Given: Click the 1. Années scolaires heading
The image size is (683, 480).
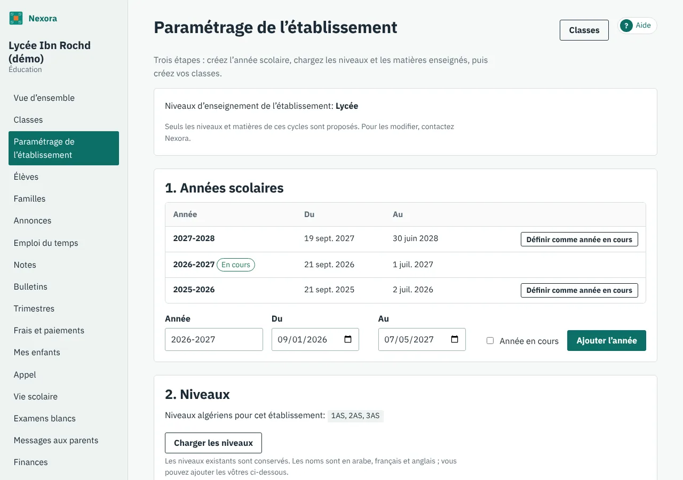Looking at the screenshot, I should pyautogui.click(x=224, y=188).
